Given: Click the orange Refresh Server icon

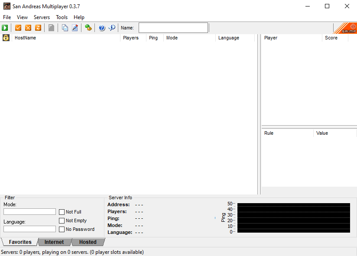Looking at the screenshot, I should [x=38, y=28].
